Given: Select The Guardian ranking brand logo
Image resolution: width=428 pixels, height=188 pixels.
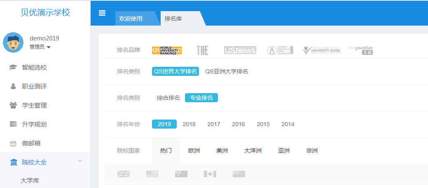Looking at the screenshot, I should click(360, 50).
